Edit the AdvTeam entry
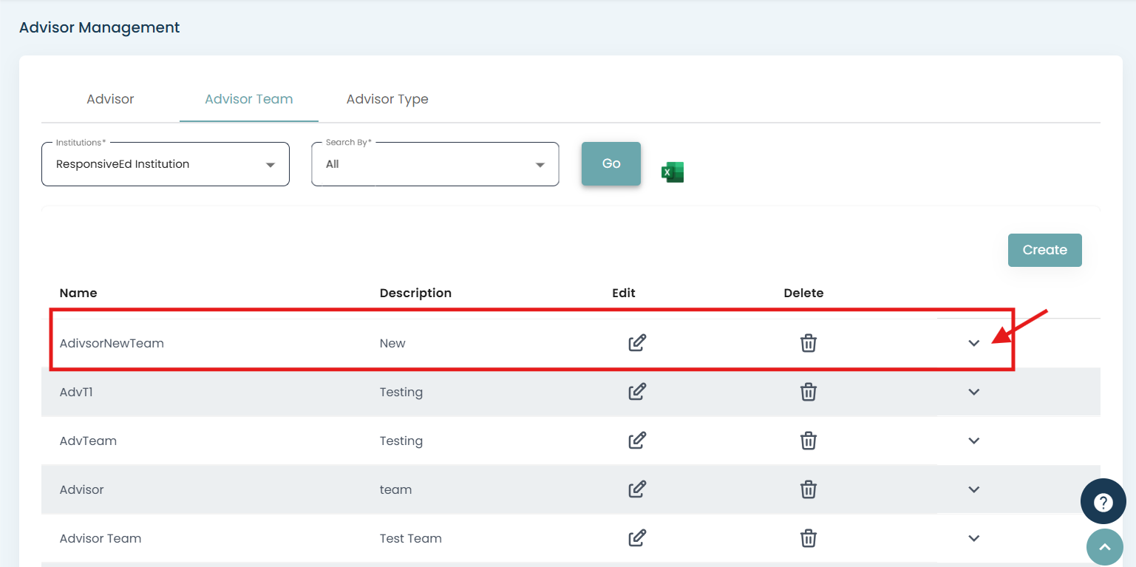This screenshot has height=567, width=1136. (x=637, y=441)
